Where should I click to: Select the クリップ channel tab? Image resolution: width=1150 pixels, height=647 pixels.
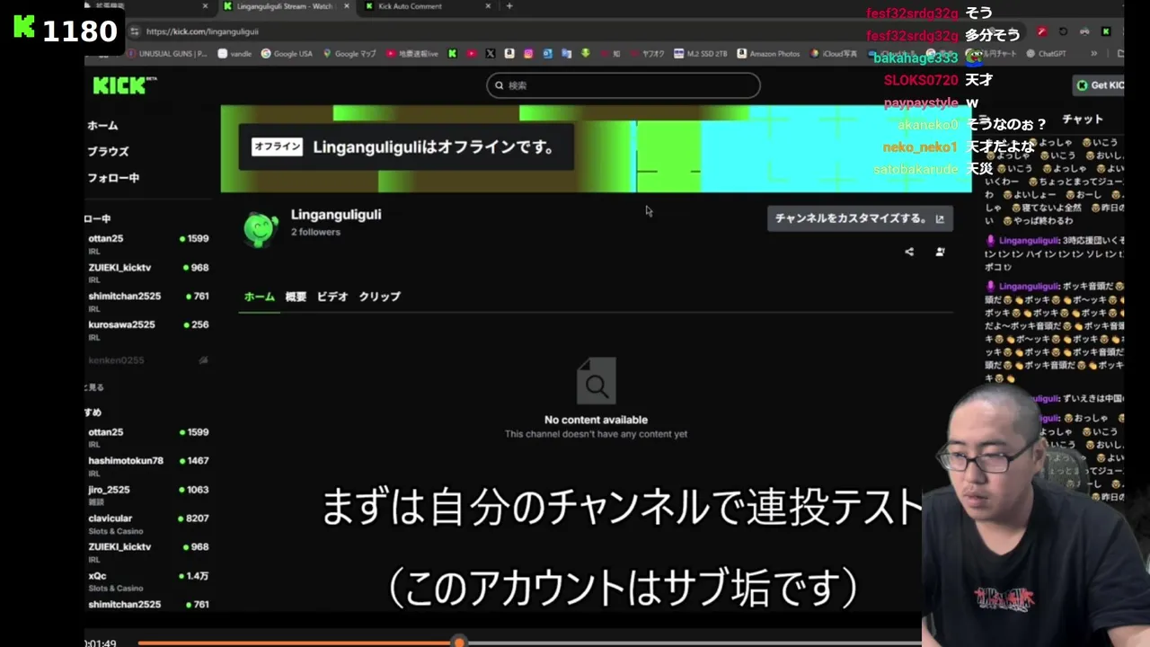(x=380, y=297)
